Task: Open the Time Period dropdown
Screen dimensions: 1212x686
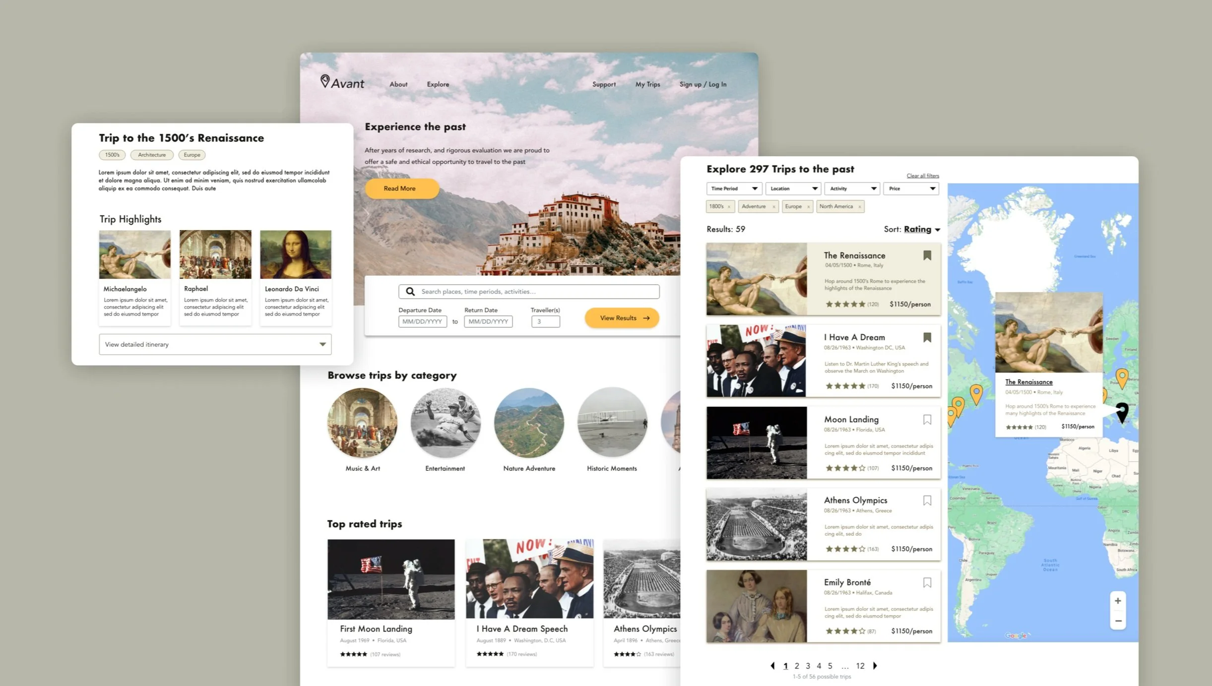Action: tap(734, 188)
